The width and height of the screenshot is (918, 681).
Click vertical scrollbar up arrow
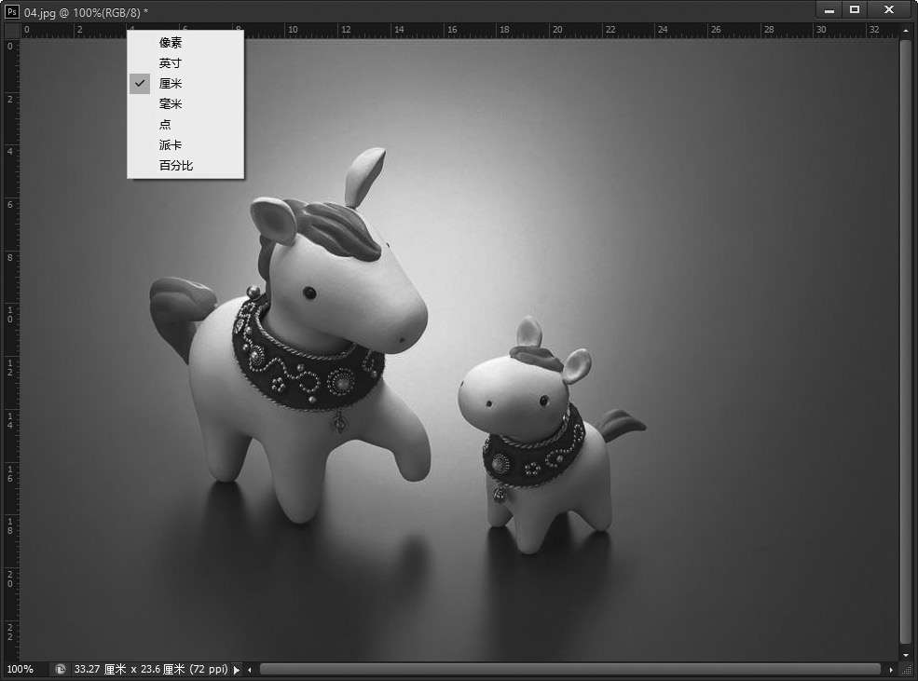906,31
